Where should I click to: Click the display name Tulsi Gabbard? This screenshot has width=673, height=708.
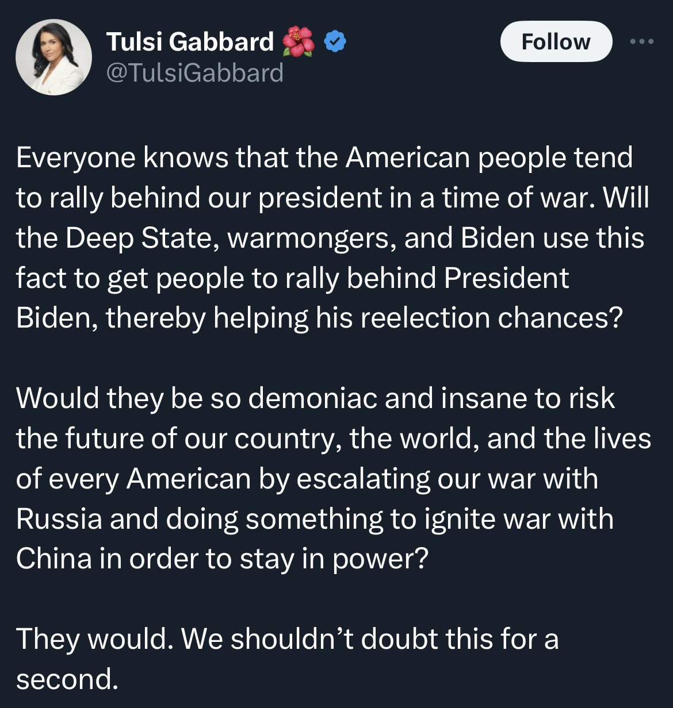click(190, 41)
